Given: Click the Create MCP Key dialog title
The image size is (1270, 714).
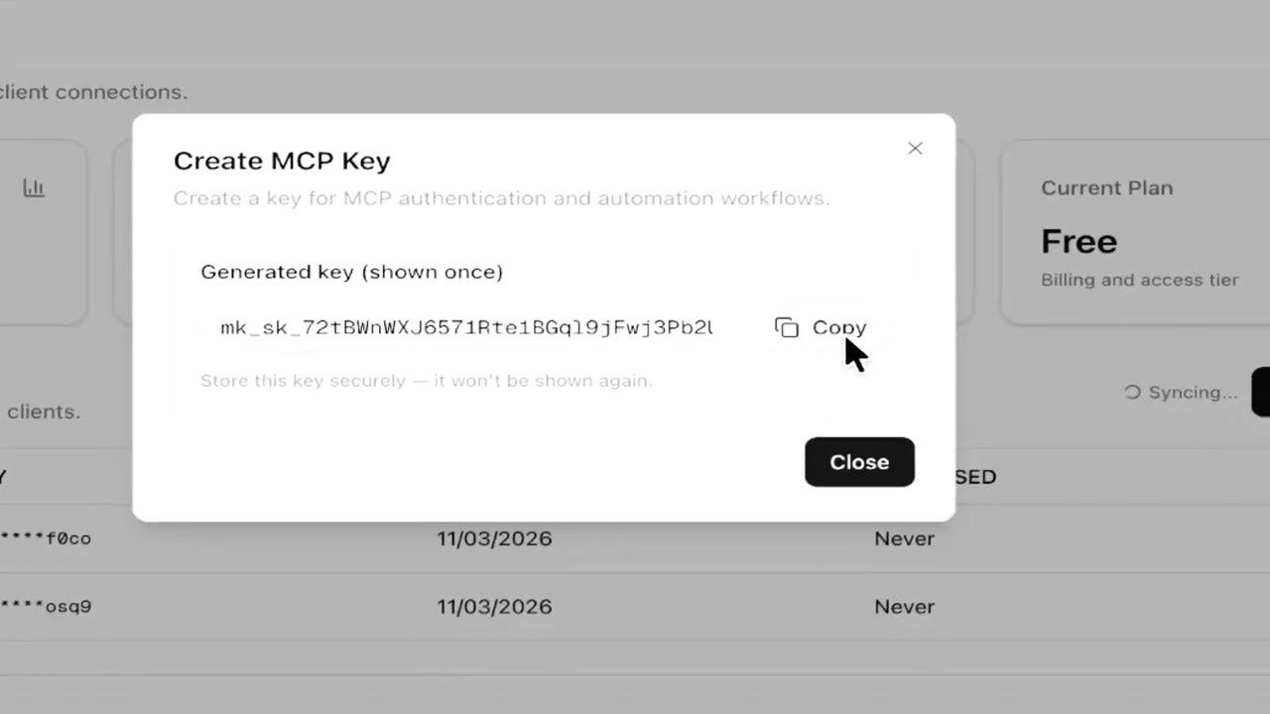Looking at the screenshot, I should coord(282,161).
